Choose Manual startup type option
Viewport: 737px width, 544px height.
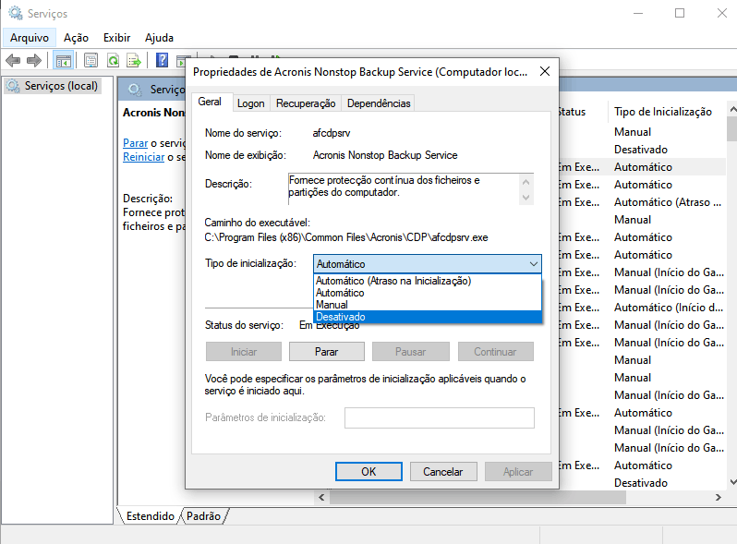pyautogui.click(x=428, y=305)
